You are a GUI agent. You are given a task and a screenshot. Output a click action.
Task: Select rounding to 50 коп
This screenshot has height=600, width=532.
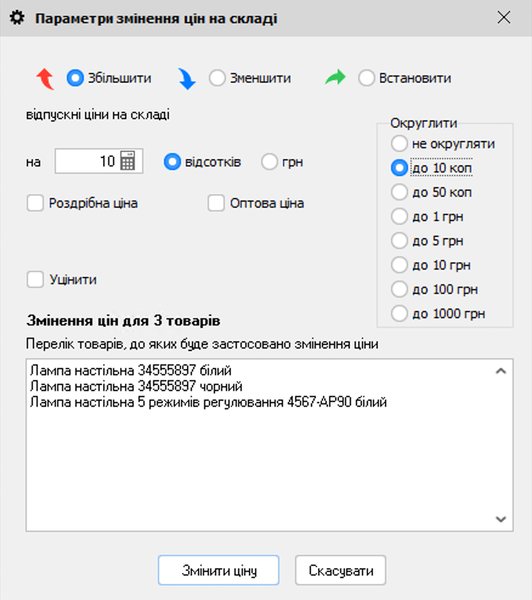400,192
